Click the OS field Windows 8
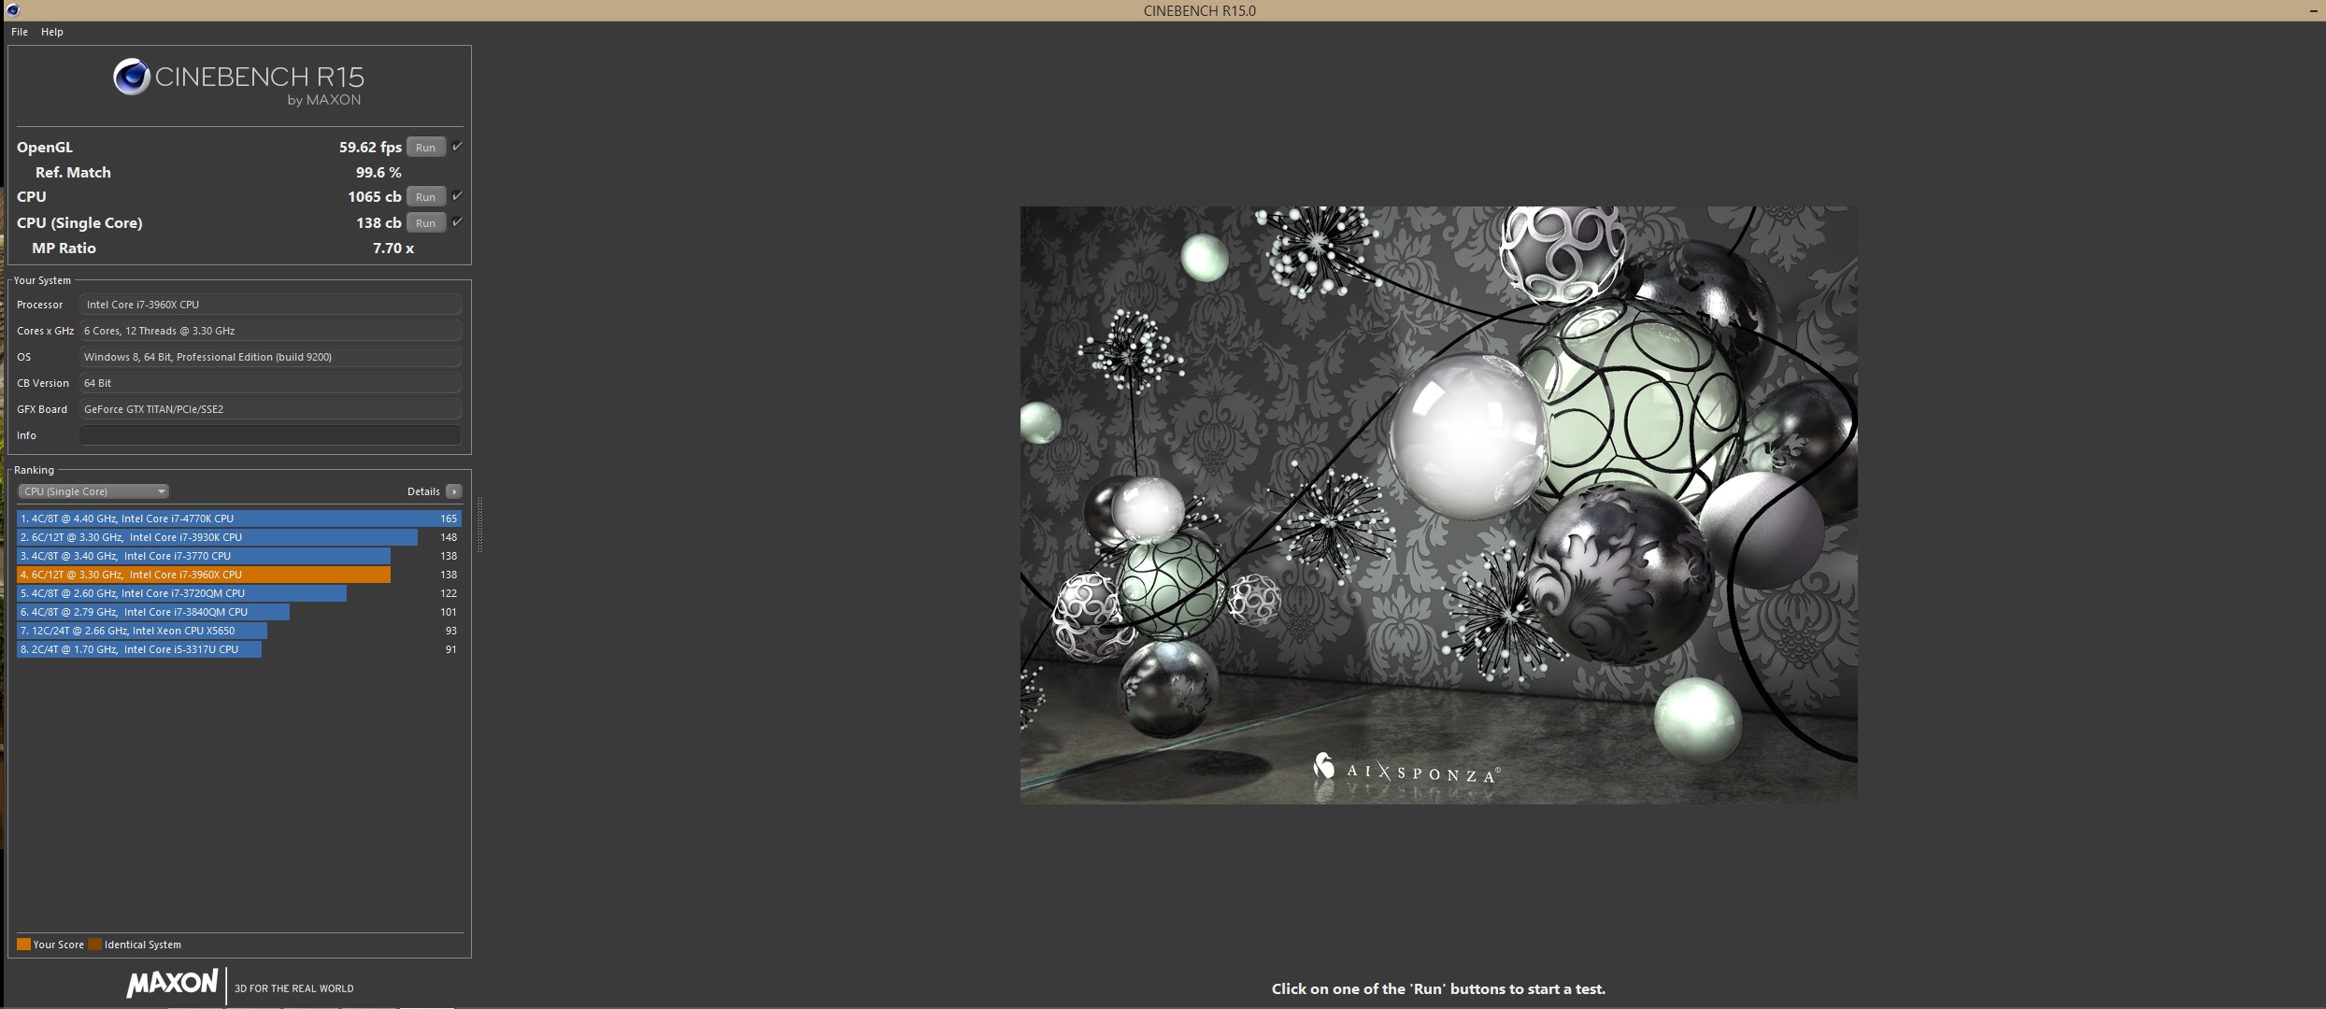This screenshot has width=2326, height=1009. (270, 357)
